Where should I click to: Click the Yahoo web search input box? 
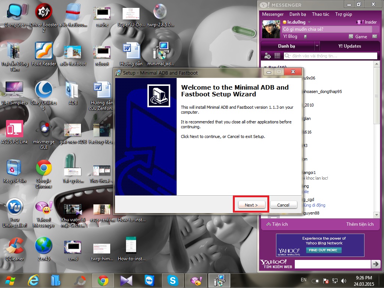333,264
